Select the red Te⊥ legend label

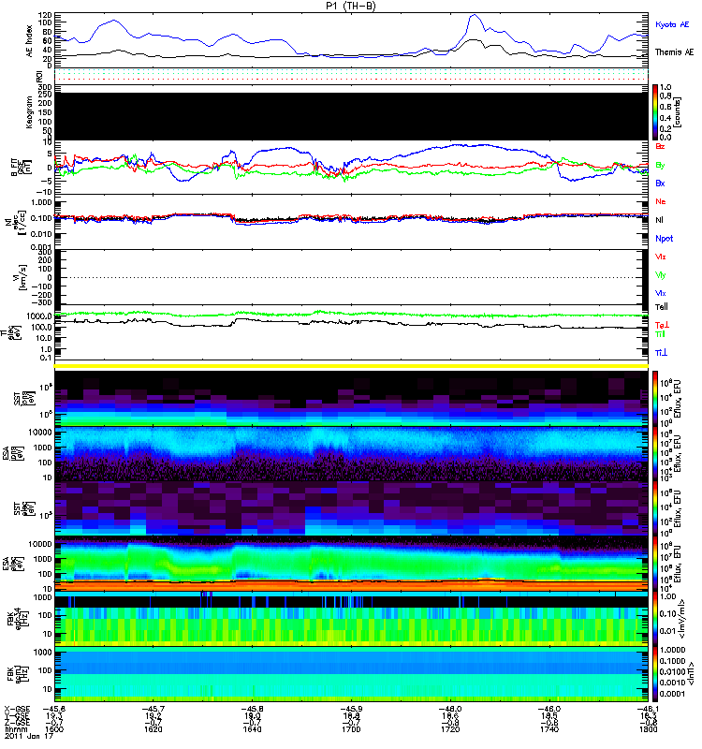pos(662,325)
